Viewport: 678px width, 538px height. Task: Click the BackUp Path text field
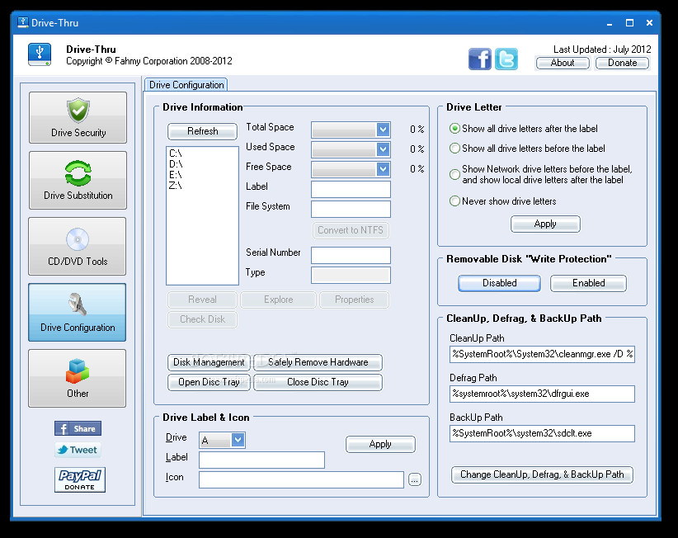tap(542, 433)
